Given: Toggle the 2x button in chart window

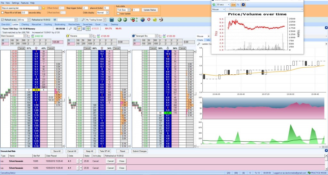Looking at the screenshot, I should tap(233, 4).
